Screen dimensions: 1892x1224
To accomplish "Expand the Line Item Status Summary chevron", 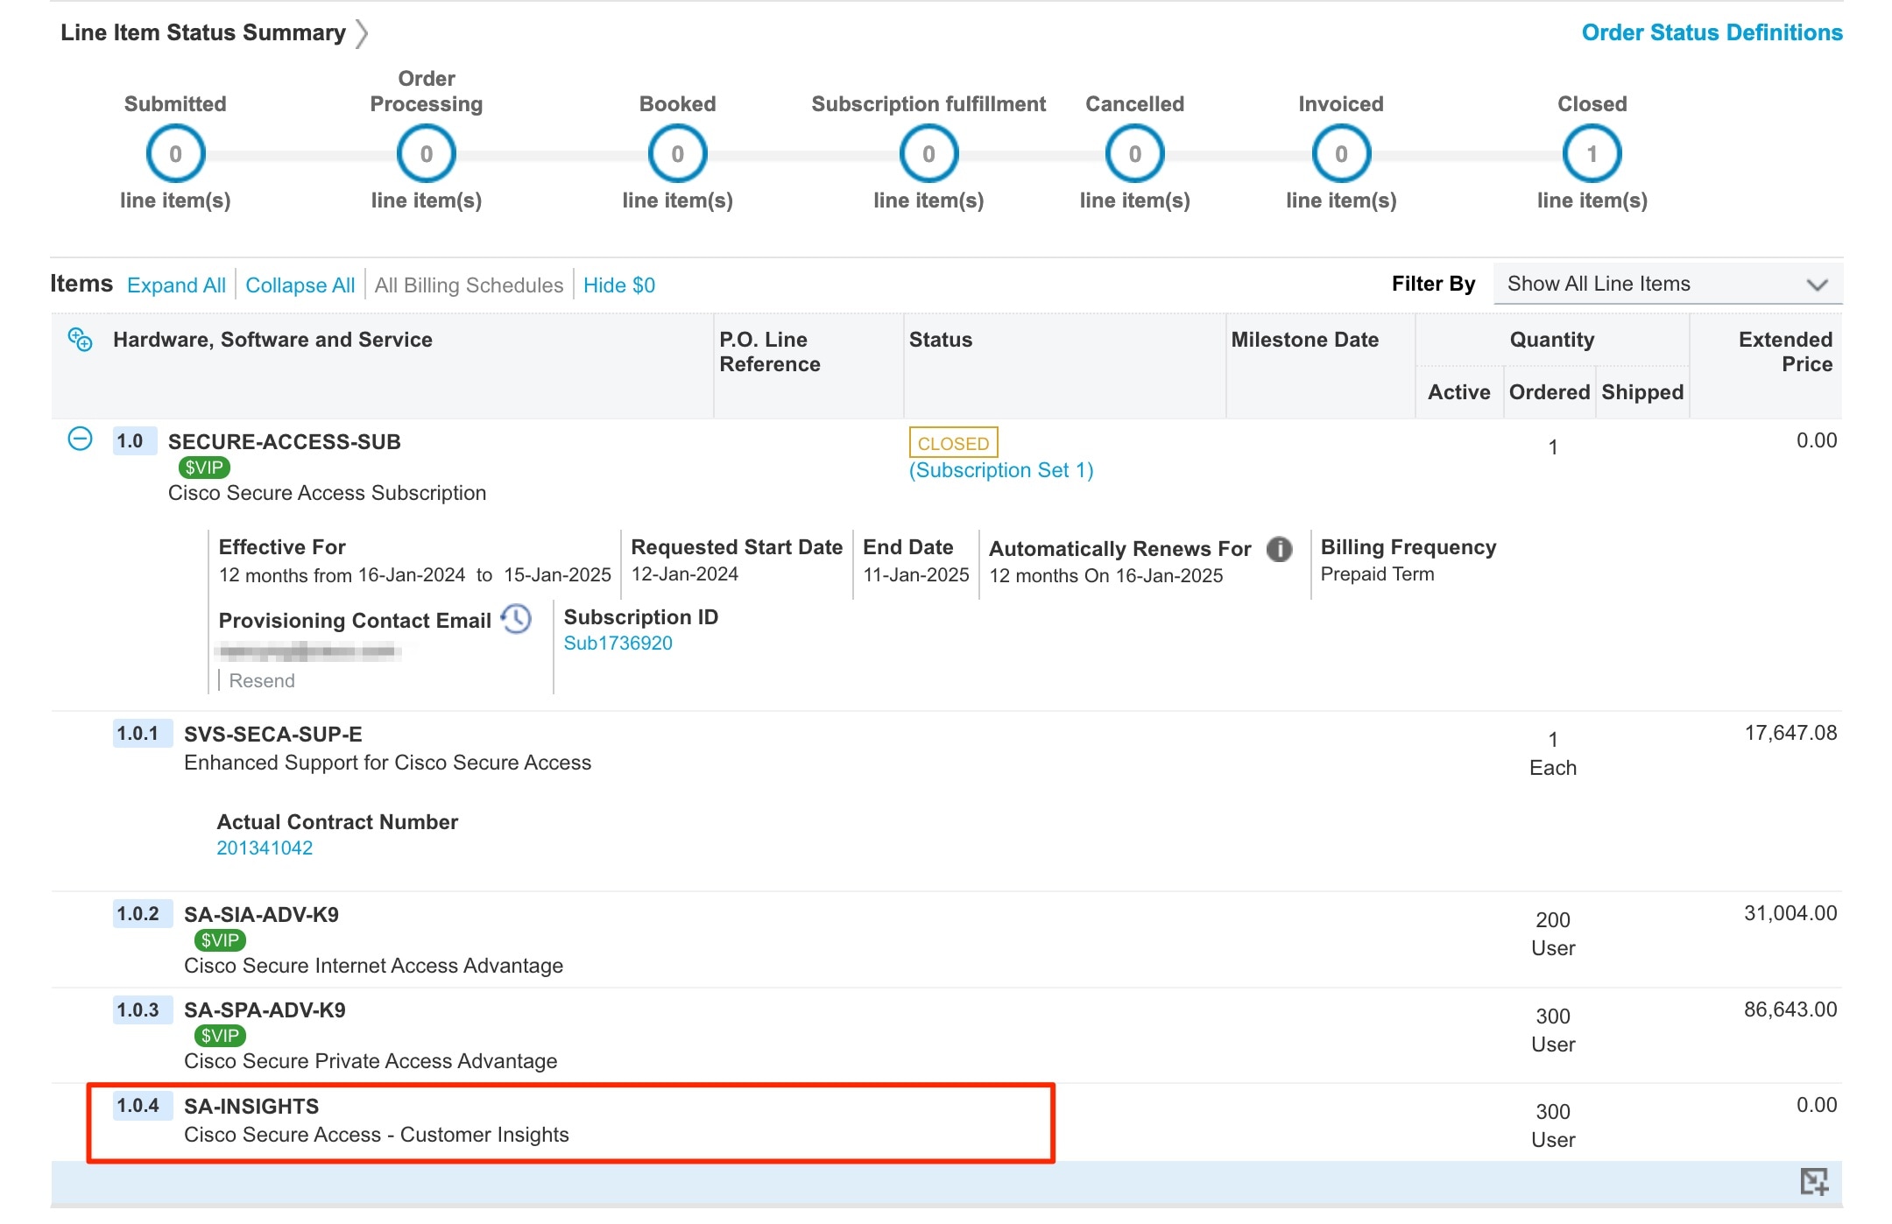I will pos(362,33).
